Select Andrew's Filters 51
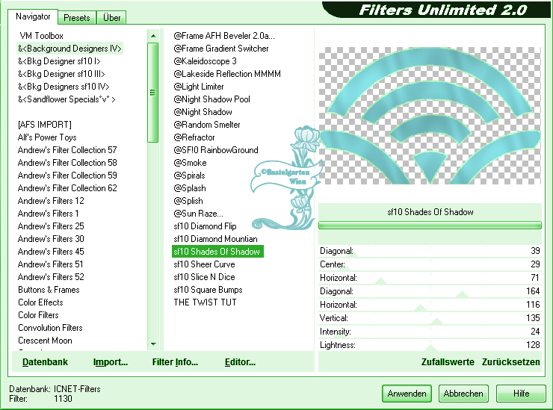This screenshot has height=410, width=553. click(x=51, y=264)
